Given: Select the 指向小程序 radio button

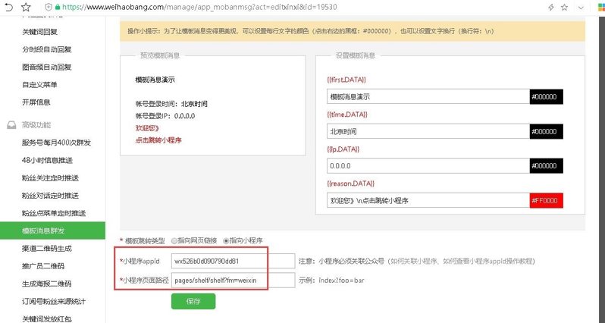Looking at the screenshot, I should (x=226, y=241).
